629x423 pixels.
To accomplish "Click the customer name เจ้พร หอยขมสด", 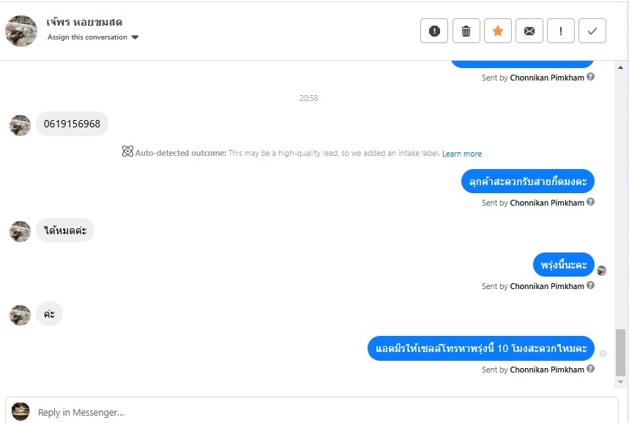I will pyautogui.click(x=83, y=22).
